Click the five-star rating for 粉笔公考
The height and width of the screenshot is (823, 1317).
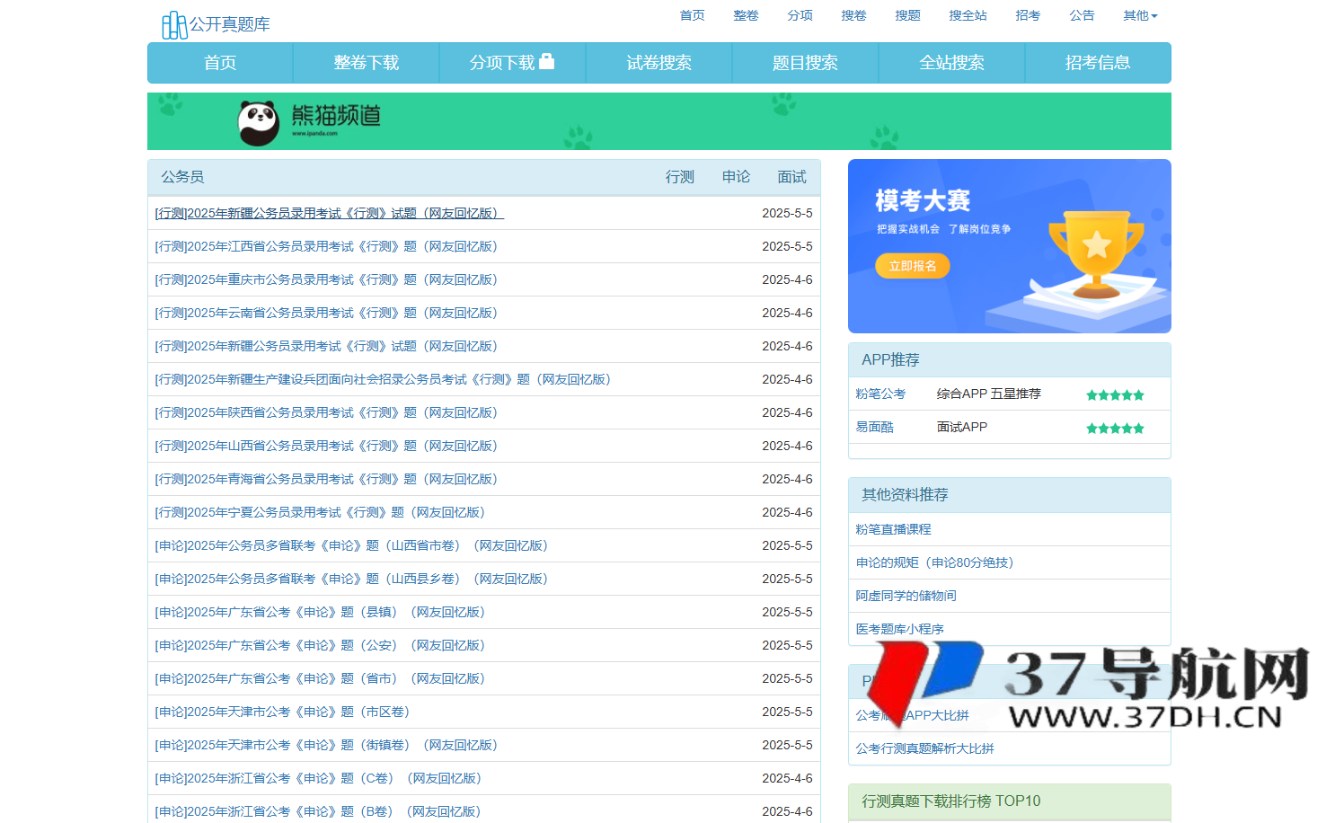1115,394
